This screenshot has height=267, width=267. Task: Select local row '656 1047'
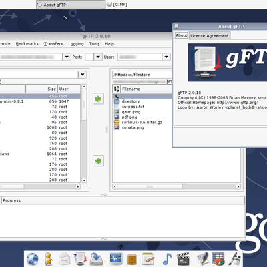(40, 101)
